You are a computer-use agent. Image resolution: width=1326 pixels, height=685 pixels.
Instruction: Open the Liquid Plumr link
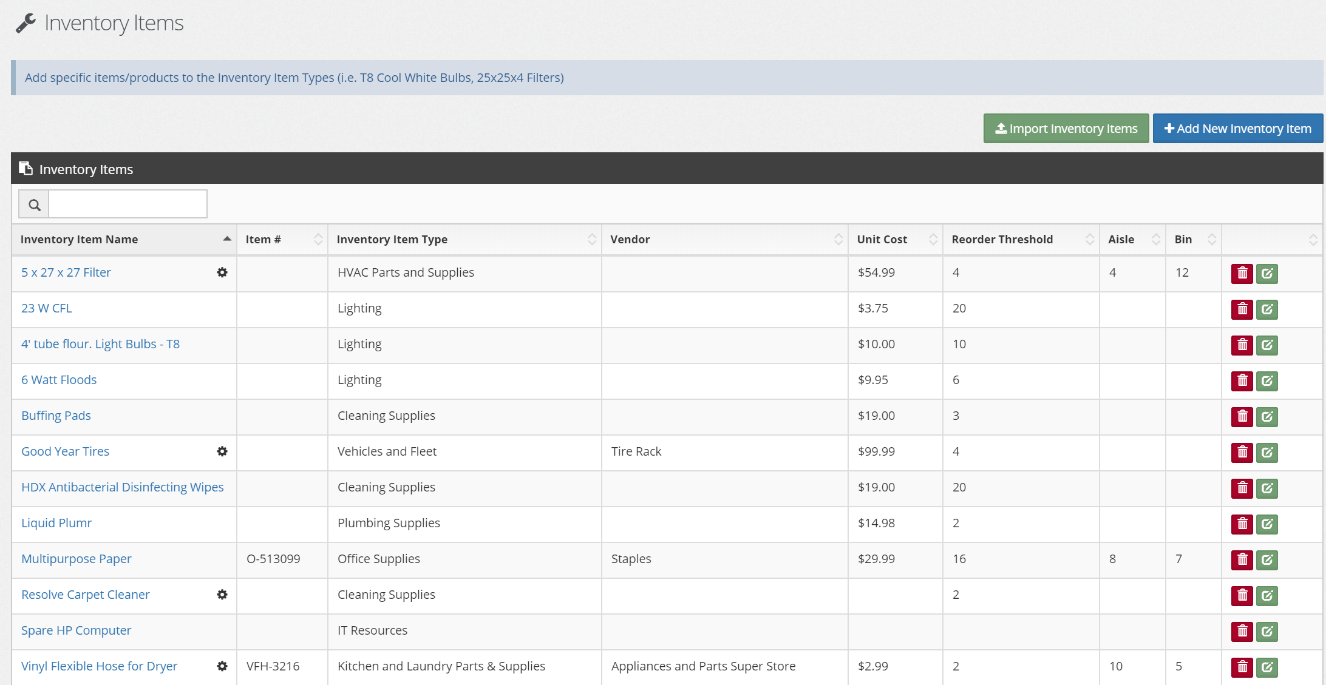click(x=56, y=523)
